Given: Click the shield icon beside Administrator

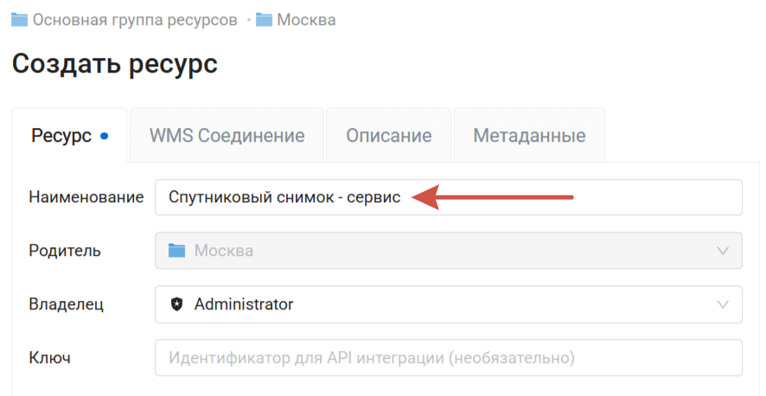Looking at the screenshot, I should pyautogui.click(x=177, y=304).
